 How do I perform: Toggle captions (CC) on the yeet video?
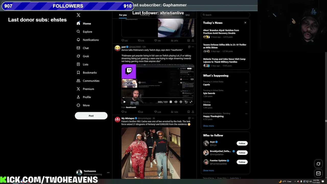(171, 102)
